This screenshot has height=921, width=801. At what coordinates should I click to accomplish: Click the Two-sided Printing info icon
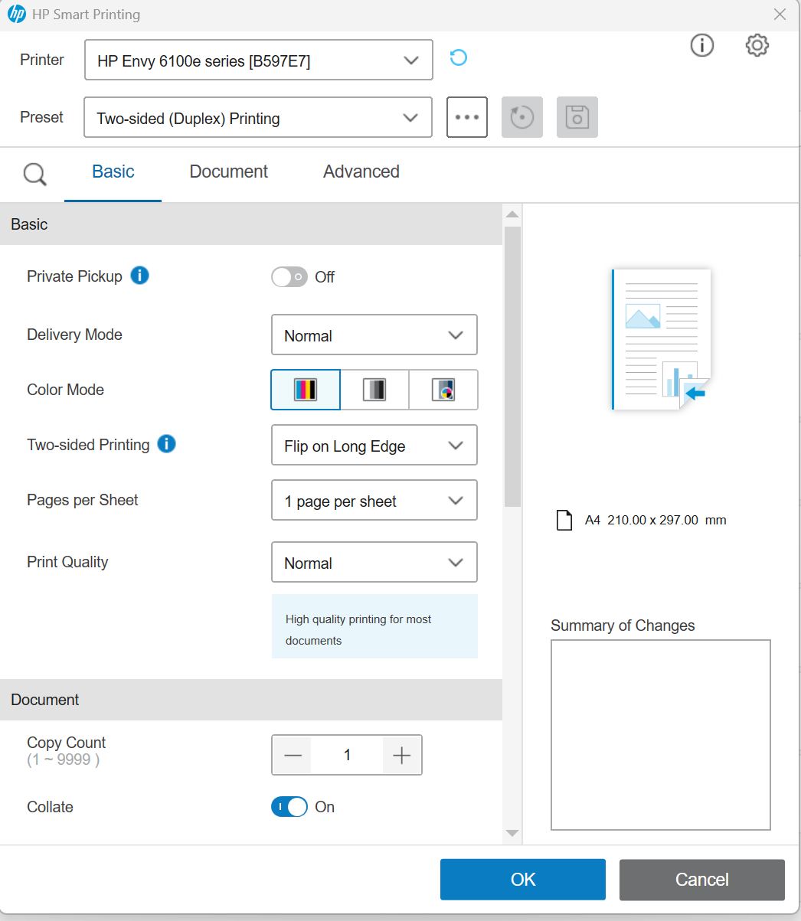pyautogui.click(x=167, y=444)
